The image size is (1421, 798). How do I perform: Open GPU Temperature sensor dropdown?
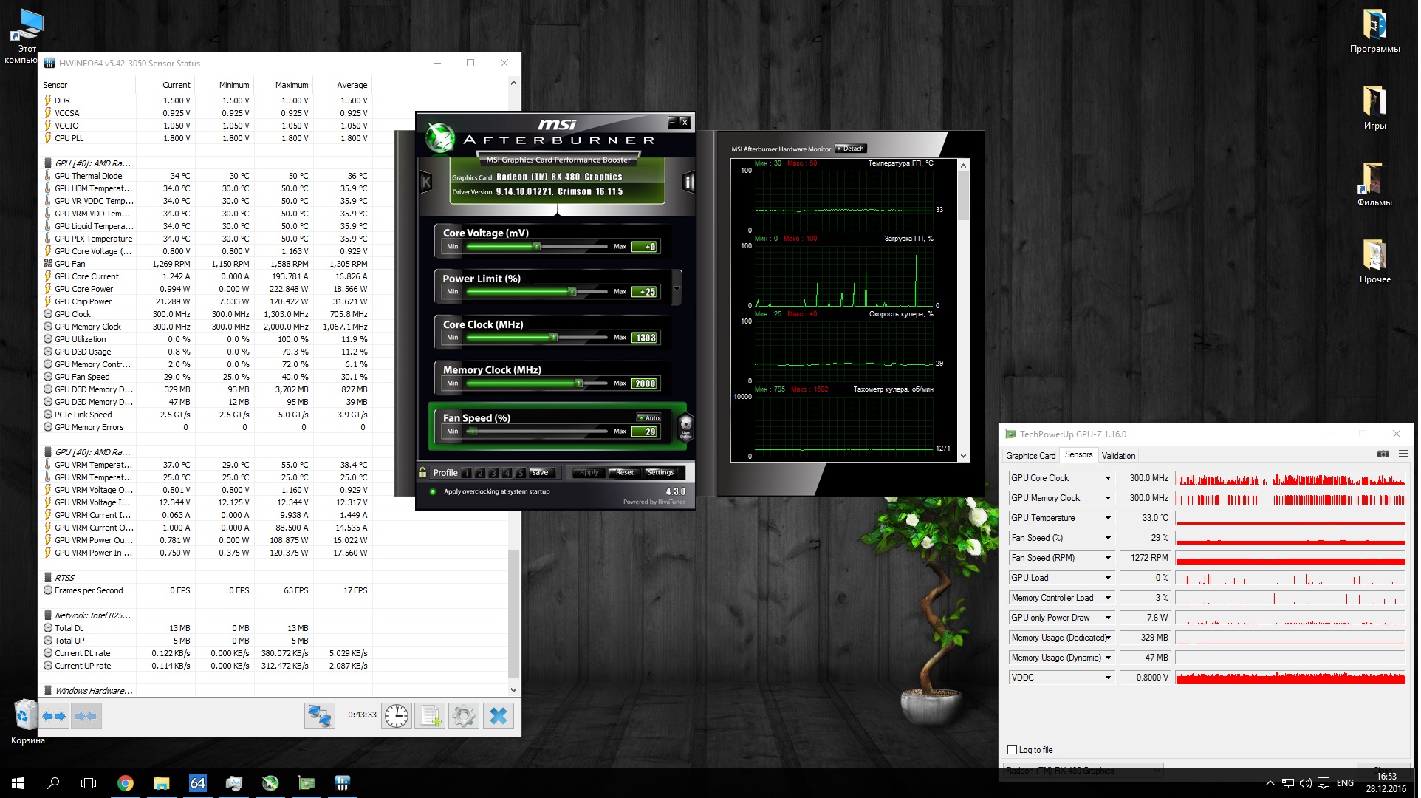(1108, 519)
